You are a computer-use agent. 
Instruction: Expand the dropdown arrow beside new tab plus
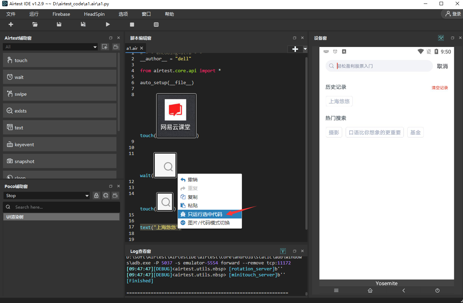tap(305, 49)
